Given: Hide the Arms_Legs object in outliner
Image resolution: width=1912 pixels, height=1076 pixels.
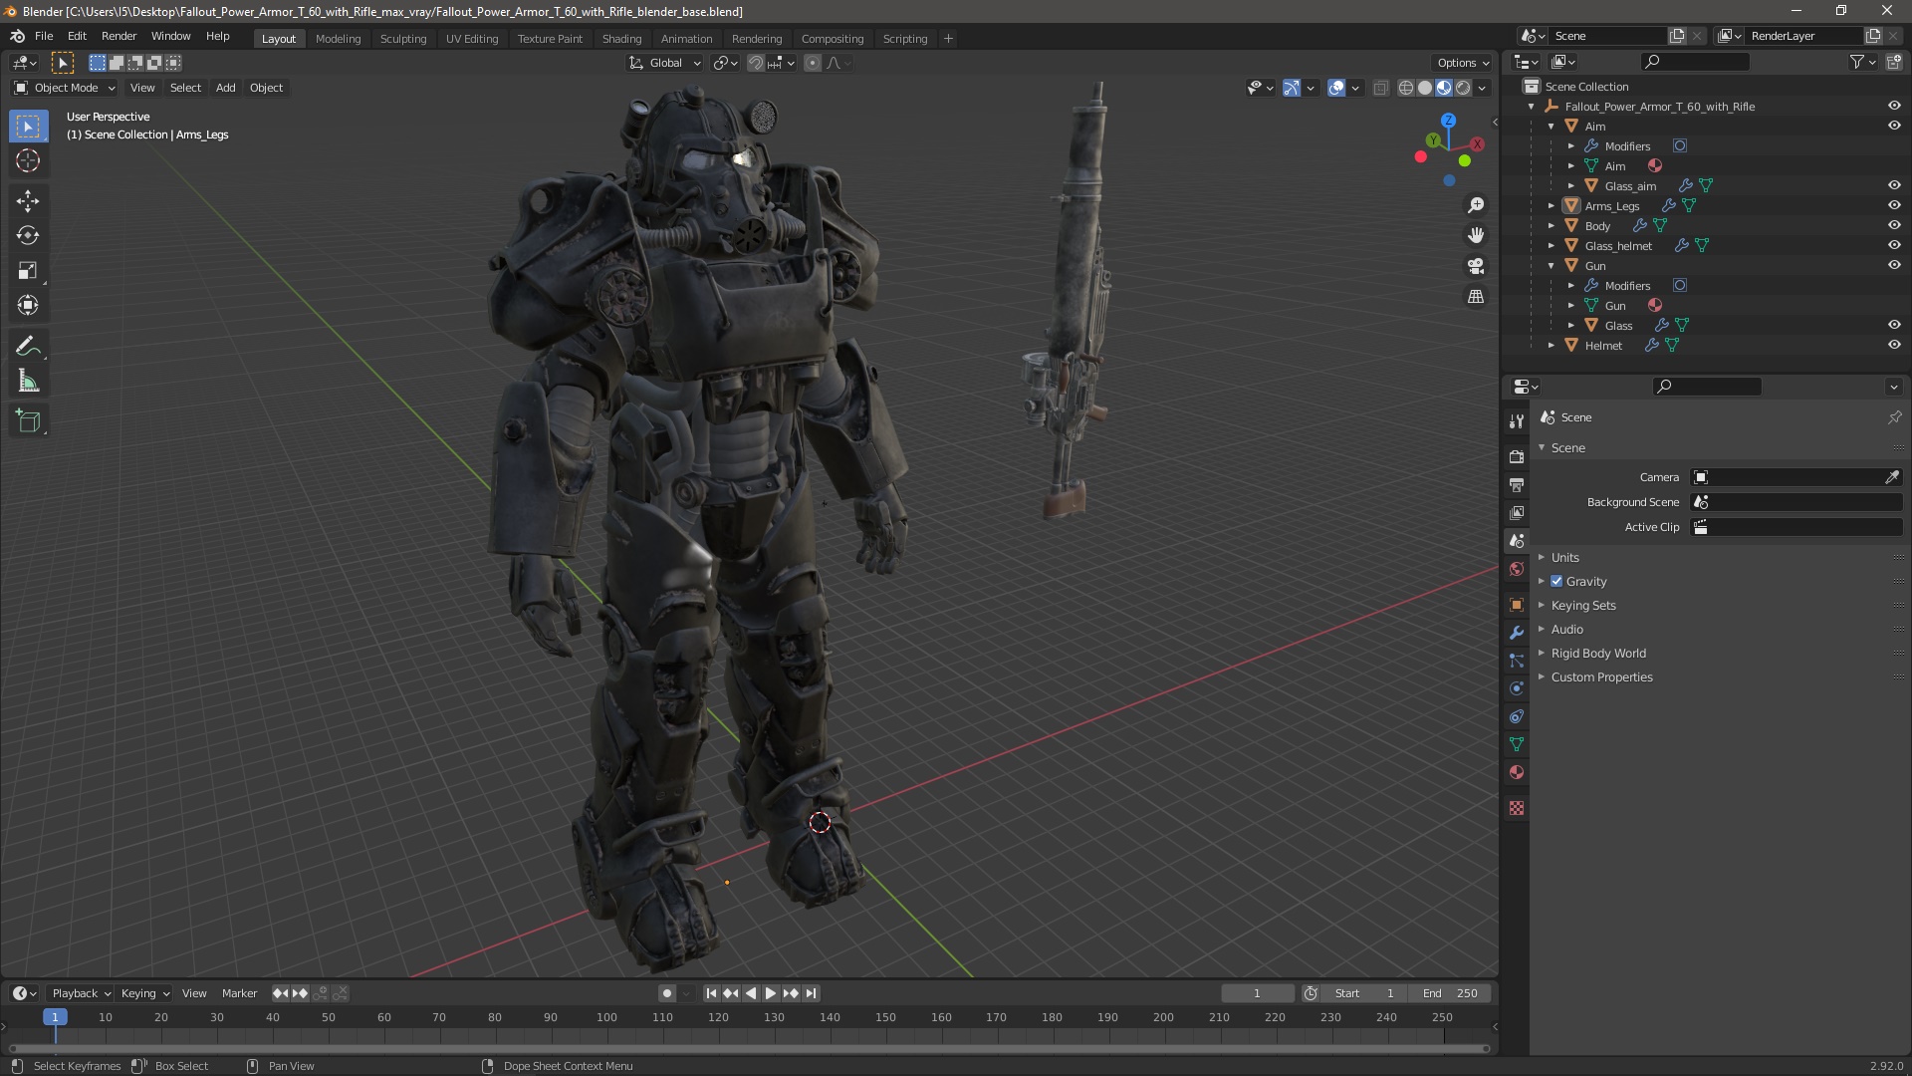Looking at the screenshot, I should coord(1893,206).
